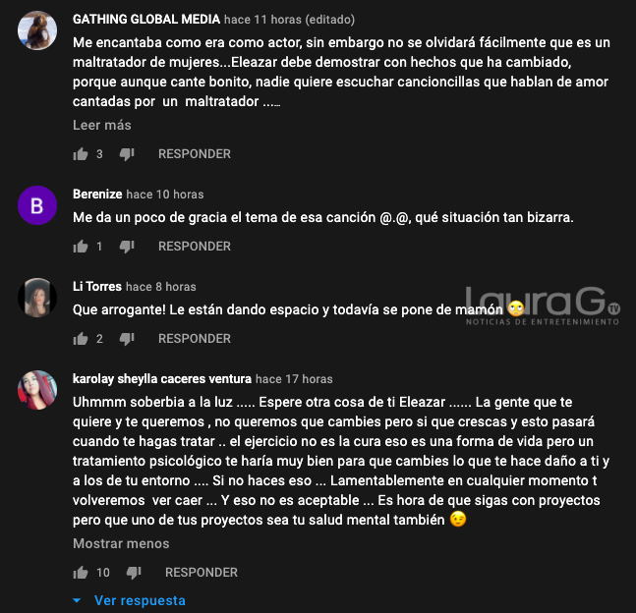Dislike Berenize's comment
The width and height of the screenshot is (636, 613).
[x=127, y=247]
